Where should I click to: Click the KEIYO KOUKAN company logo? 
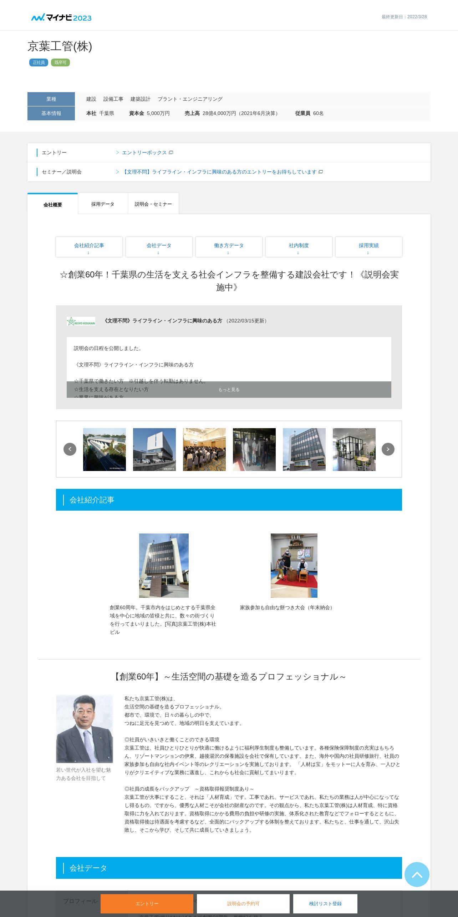click(x=81, y=321)
